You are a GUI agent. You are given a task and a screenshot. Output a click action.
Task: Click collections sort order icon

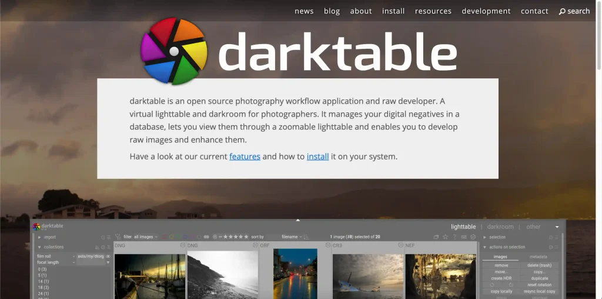point(97,247)
